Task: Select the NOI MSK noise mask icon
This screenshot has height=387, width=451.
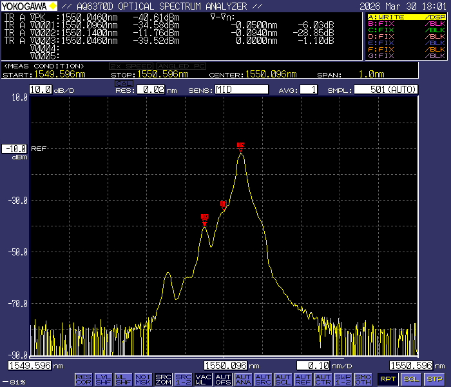Action: point(144,379)
